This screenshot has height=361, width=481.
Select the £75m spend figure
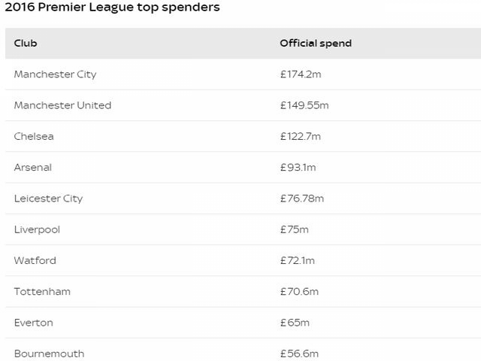pos(295,229)
